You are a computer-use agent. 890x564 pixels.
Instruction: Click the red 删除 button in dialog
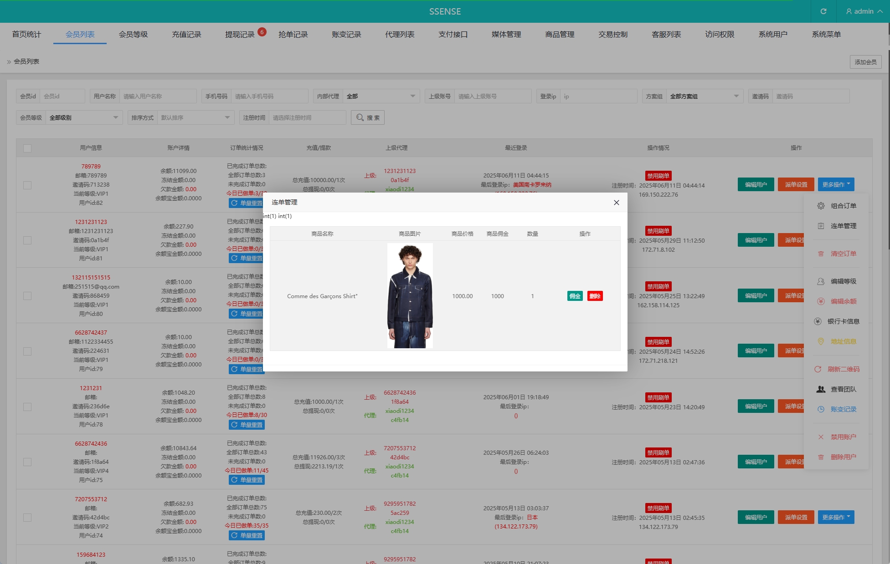tap(595, 296)
